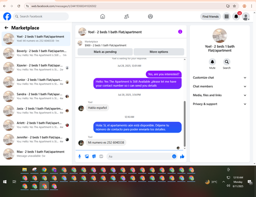
Task: Expand Customize chat section
Action: (220, 78)
